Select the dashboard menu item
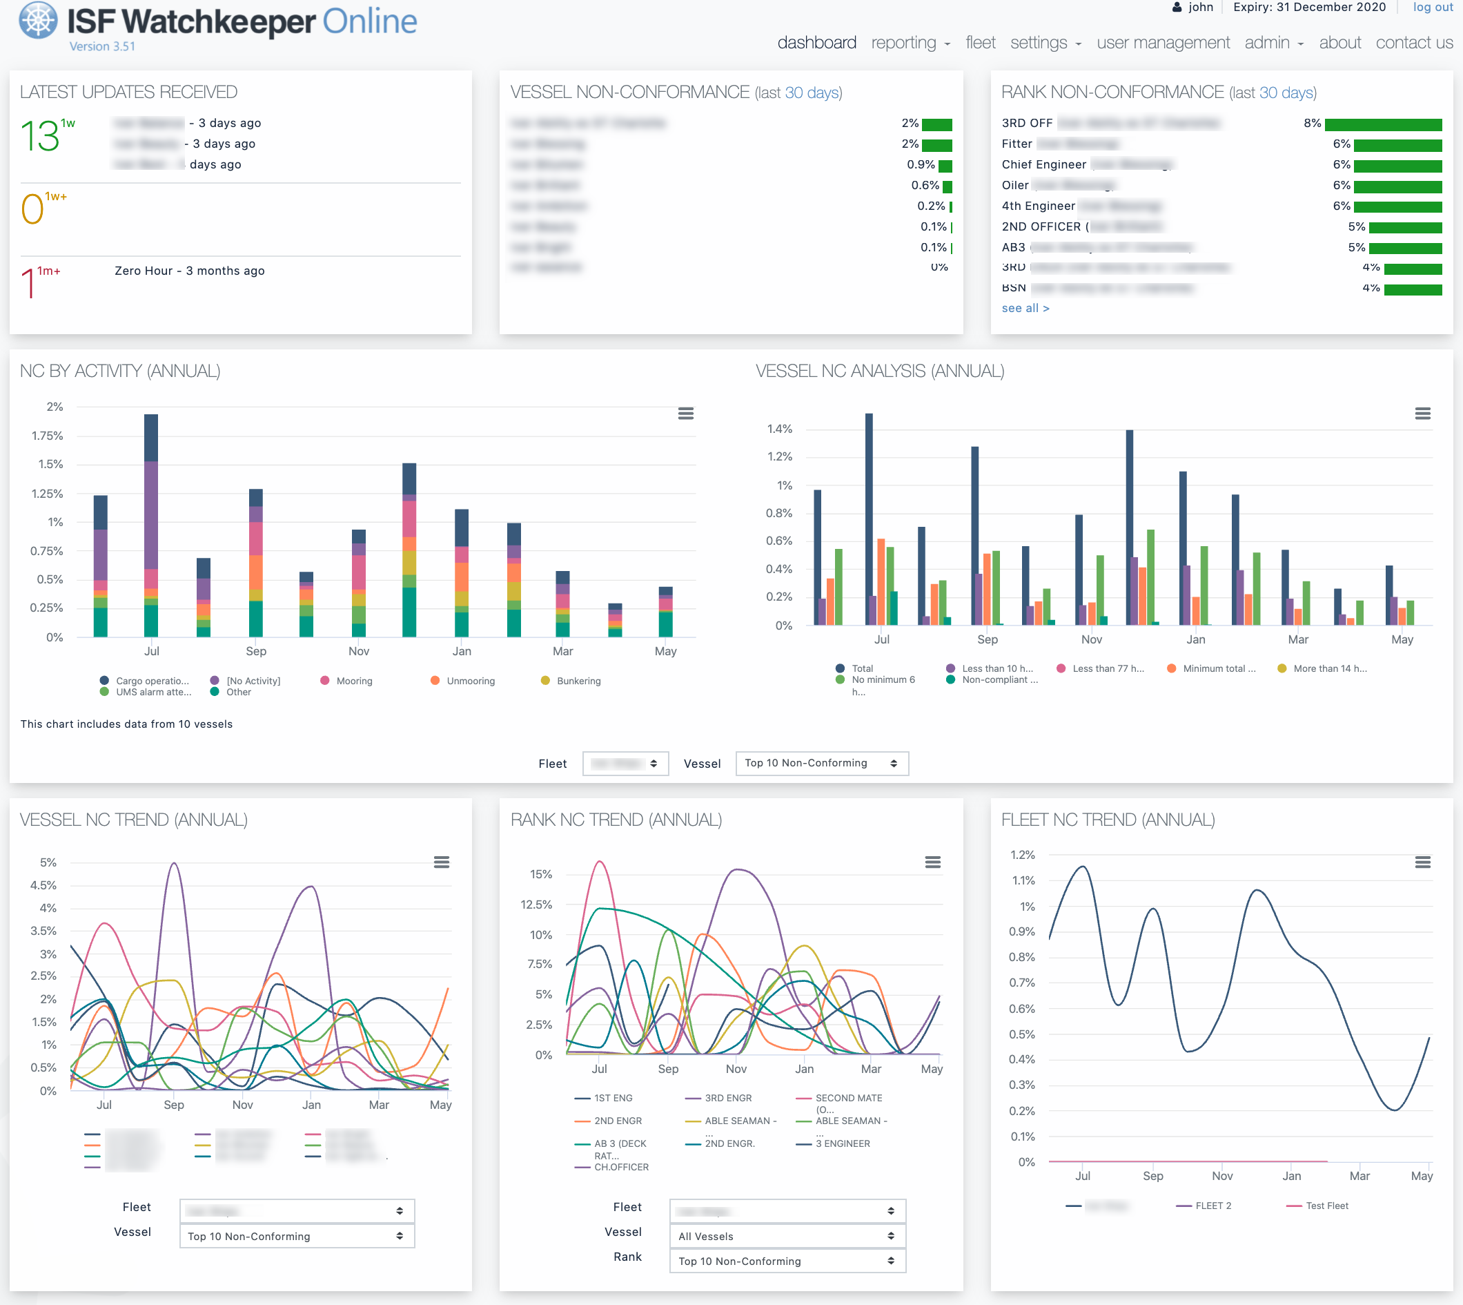 click(x=817, y=42)
